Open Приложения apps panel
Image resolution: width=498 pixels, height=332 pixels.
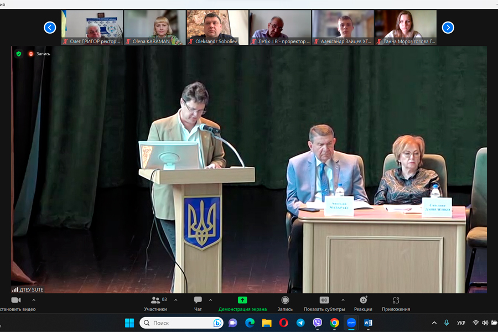396,304
